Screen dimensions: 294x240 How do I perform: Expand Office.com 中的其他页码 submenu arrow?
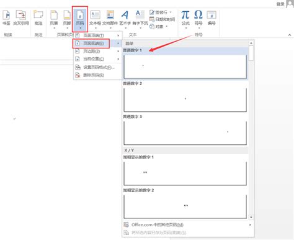point(250,224)
